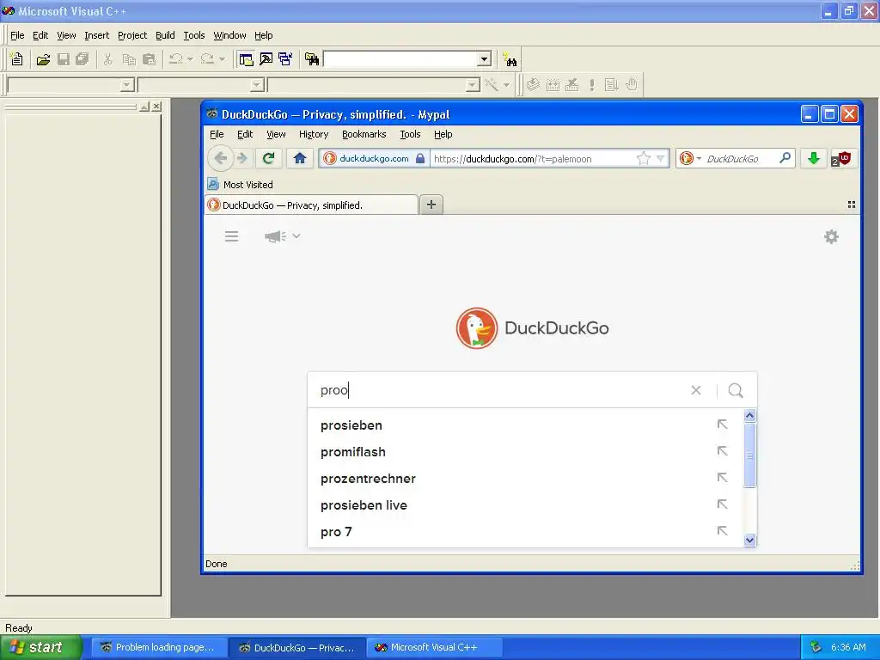The width and height of the screenshot is (880, 660).
Task: Click magnifier in Mypal search bar
Action: click(x=785, y=158)
